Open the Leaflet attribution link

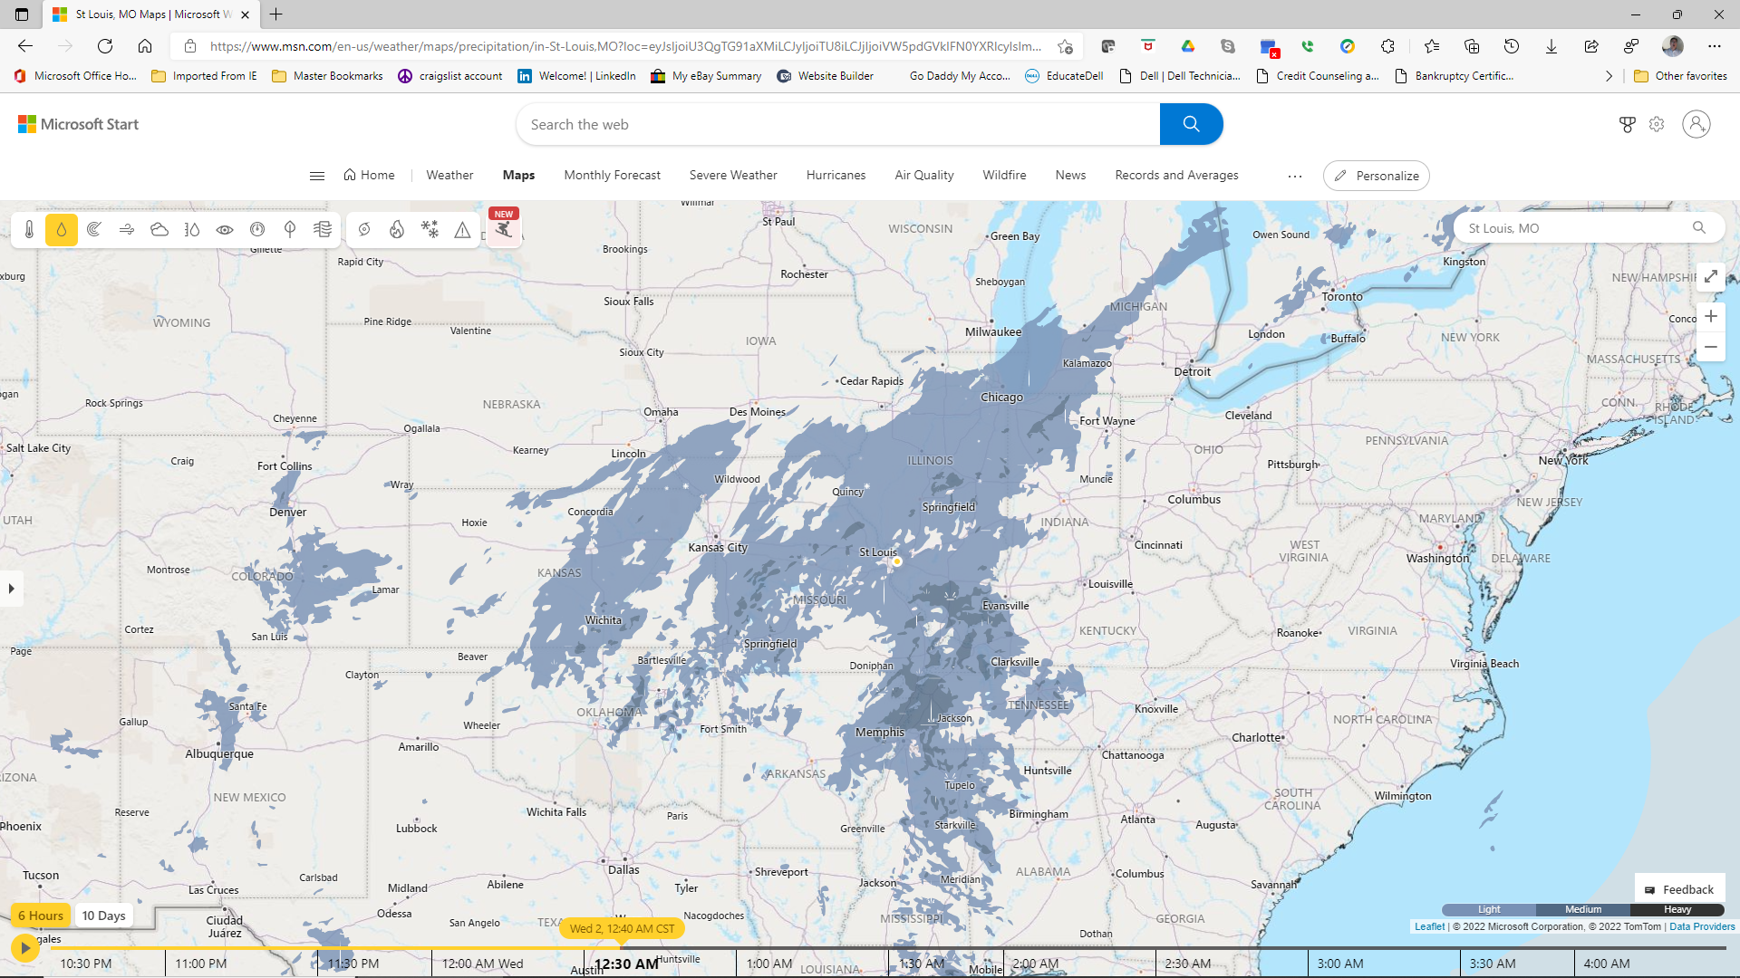pos(1430,926)
